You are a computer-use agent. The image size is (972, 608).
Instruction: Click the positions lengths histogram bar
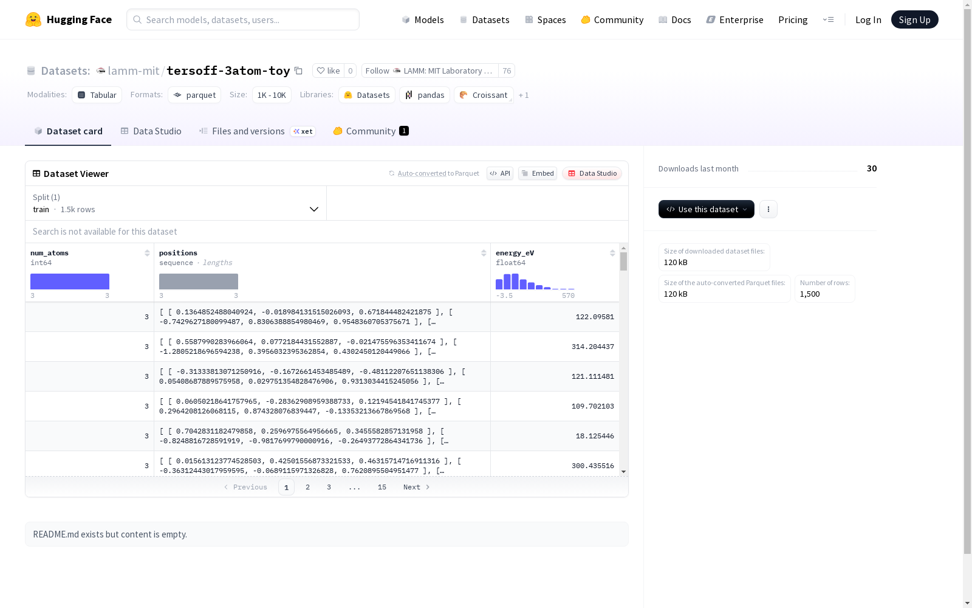199,282
